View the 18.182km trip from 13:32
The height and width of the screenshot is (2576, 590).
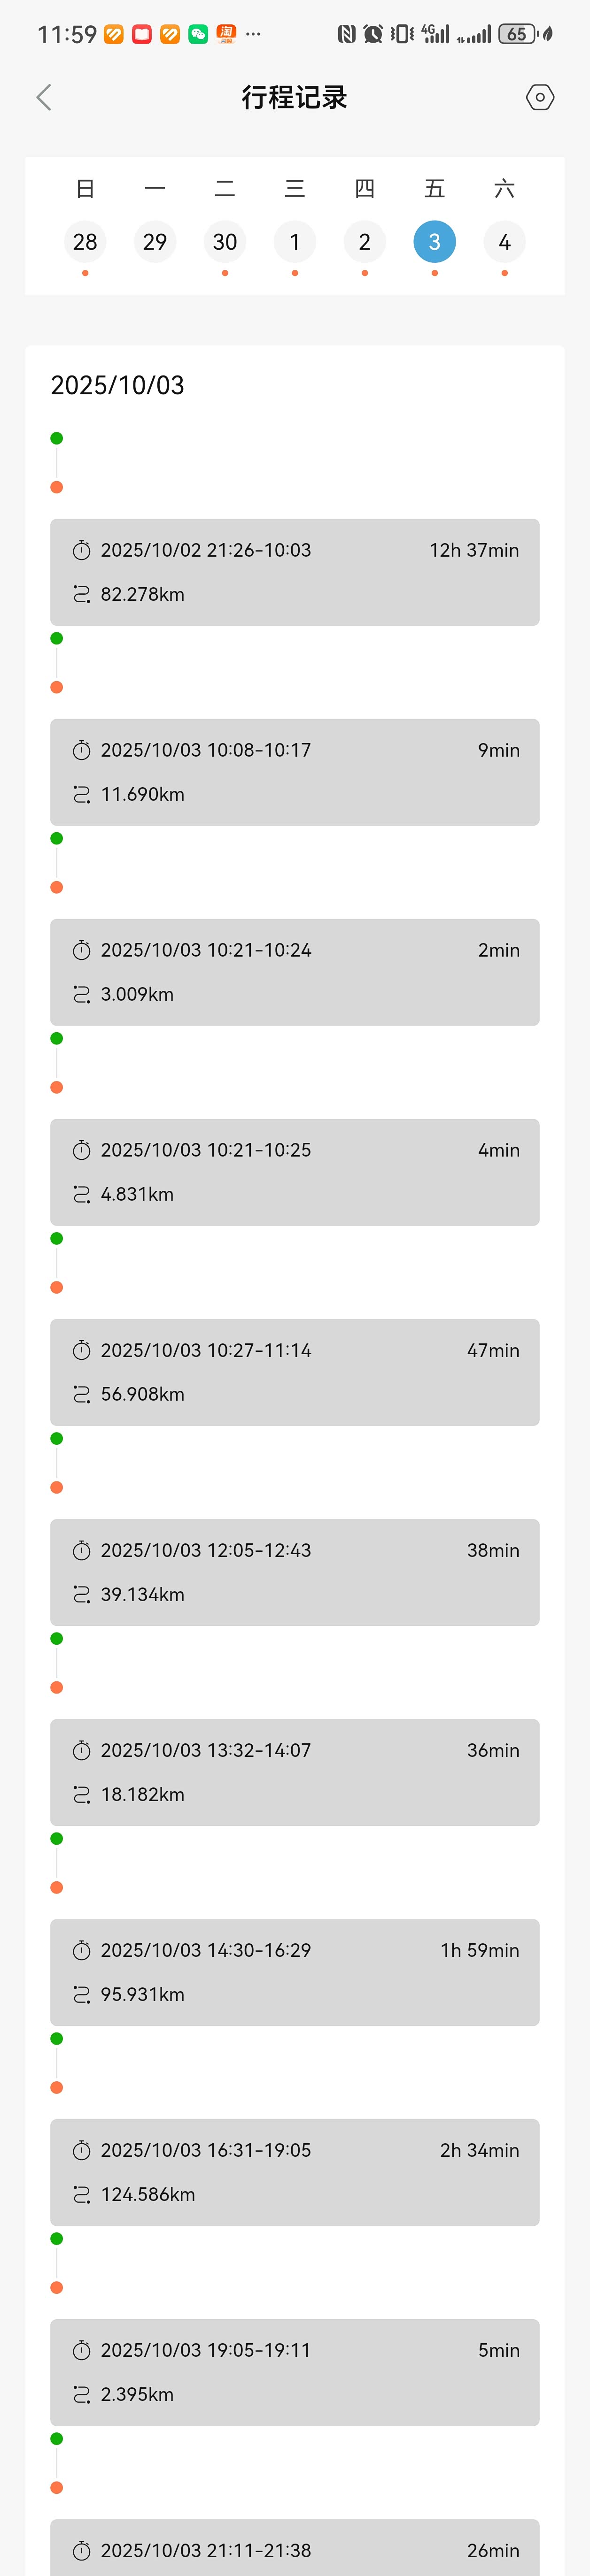pos(295,1772)
